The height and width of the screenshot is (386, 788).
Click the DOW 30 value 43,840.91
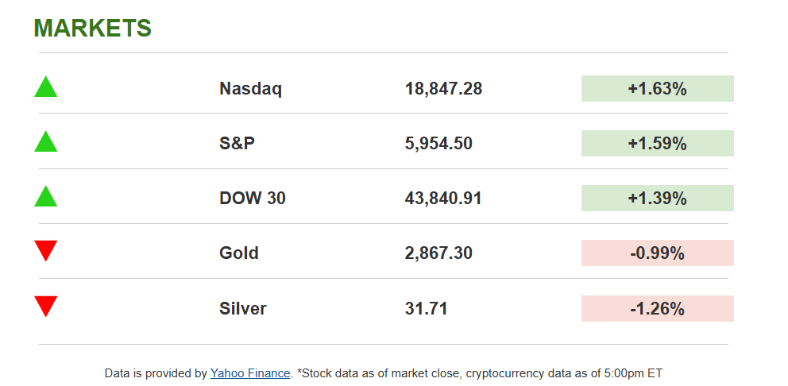443,199
